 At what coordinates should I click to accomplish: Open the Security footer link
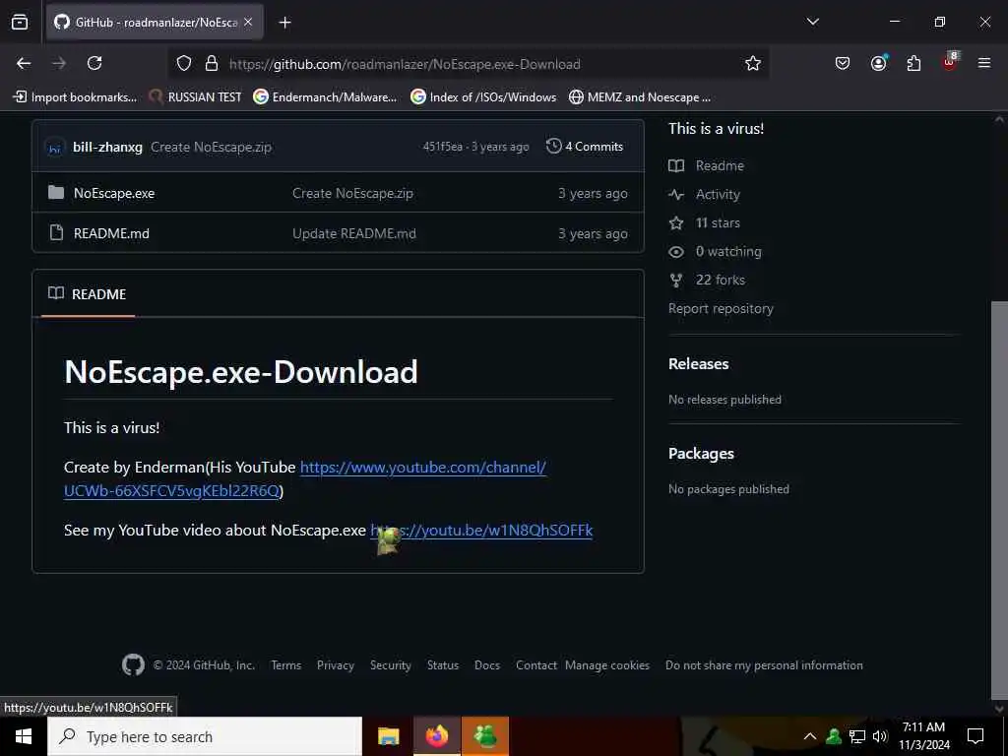(390, 665)
